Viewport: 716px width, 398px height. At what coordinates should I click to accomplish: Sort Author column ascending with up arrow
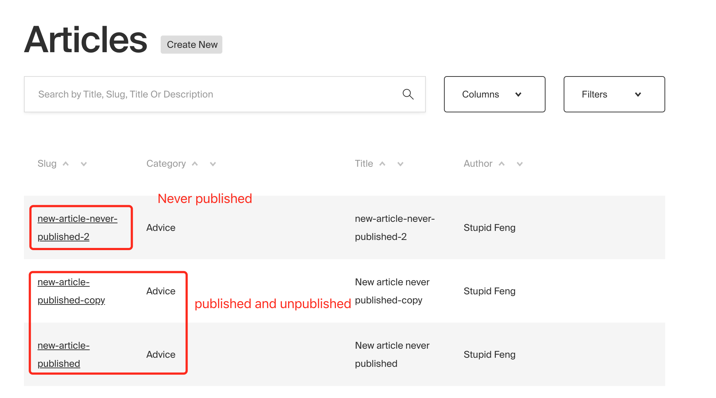coord(502,163)
